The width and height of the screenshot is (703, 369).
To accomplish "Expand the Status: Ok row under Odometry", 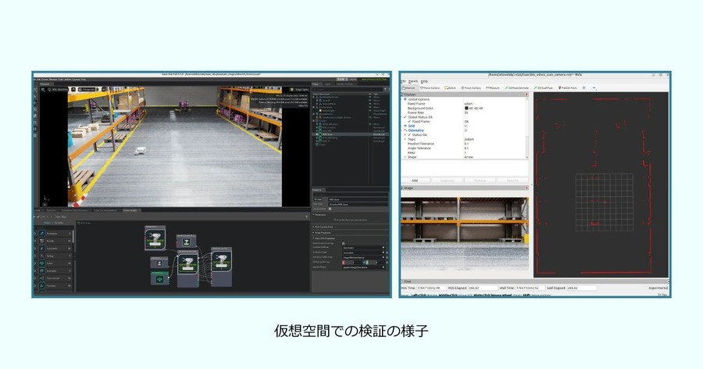I will (405, 134).
